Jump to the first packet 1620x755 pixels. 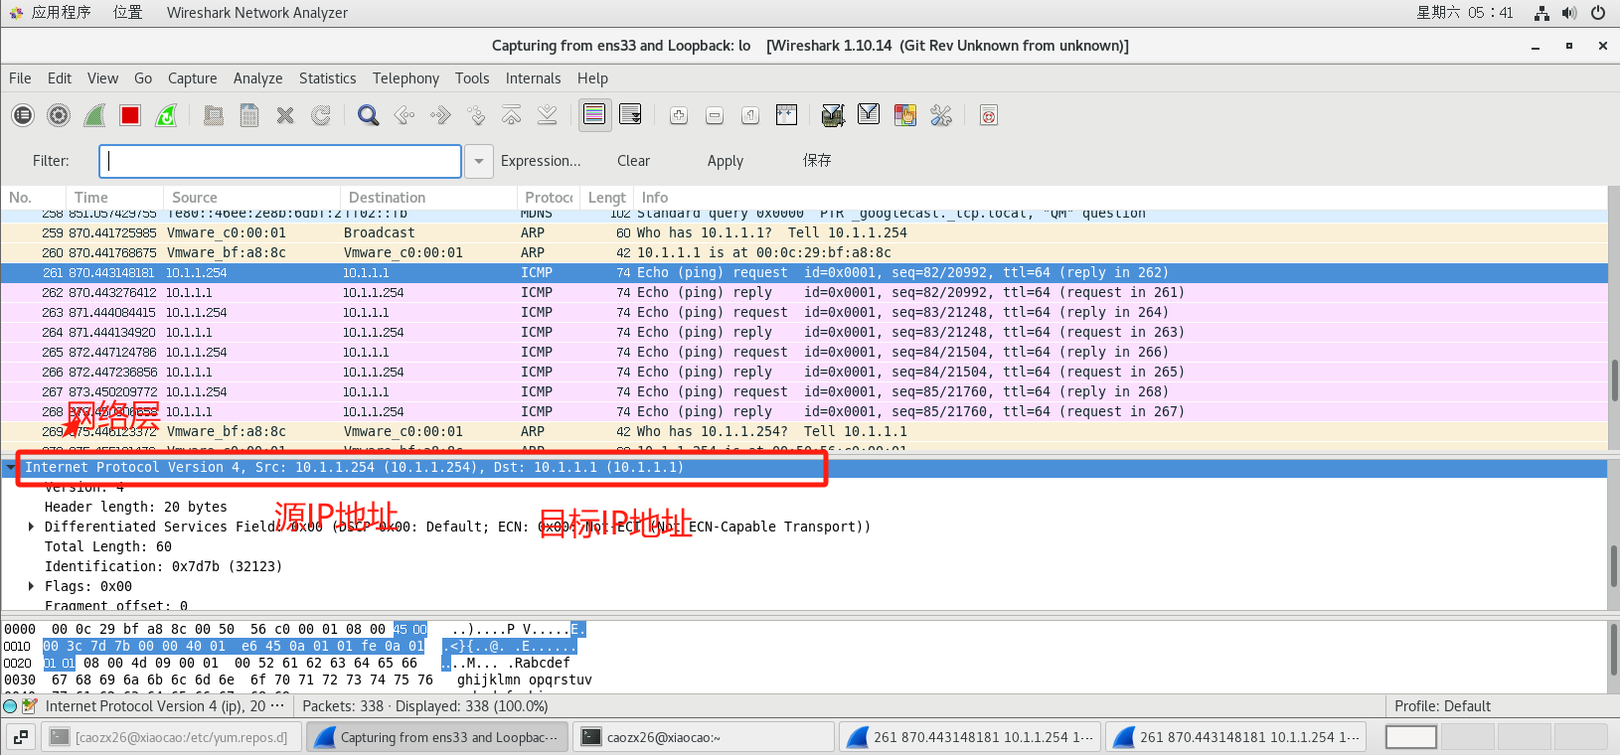(x=512, y=115)
